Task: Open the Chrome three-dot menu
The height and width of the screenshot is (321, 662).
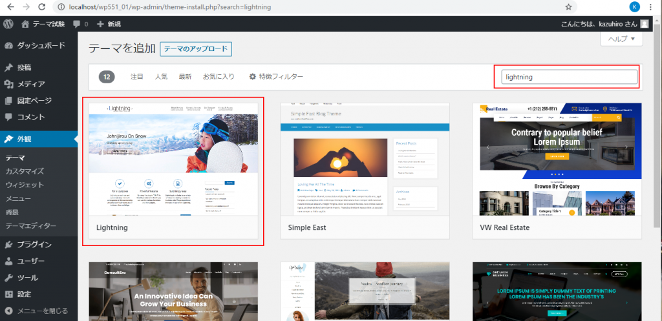Action: 652,7
